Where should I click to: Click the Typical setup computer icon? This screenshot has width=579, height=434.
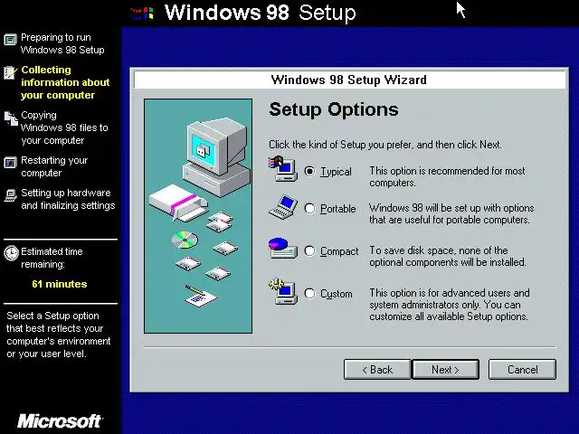click(282, 169)
